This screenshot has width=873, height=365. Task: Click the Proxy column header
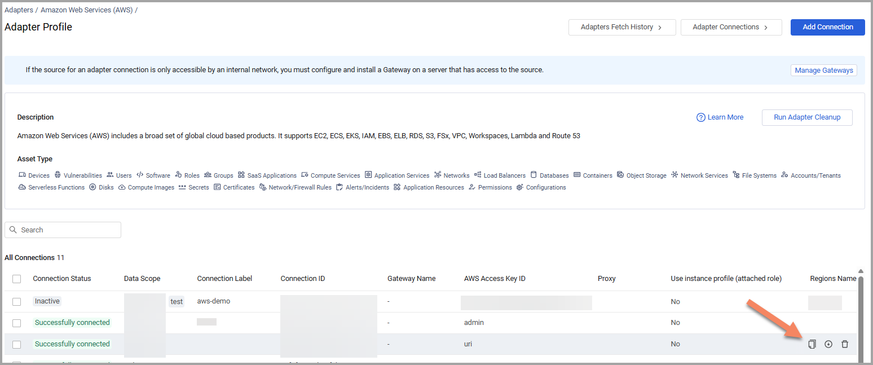point(607,279)
